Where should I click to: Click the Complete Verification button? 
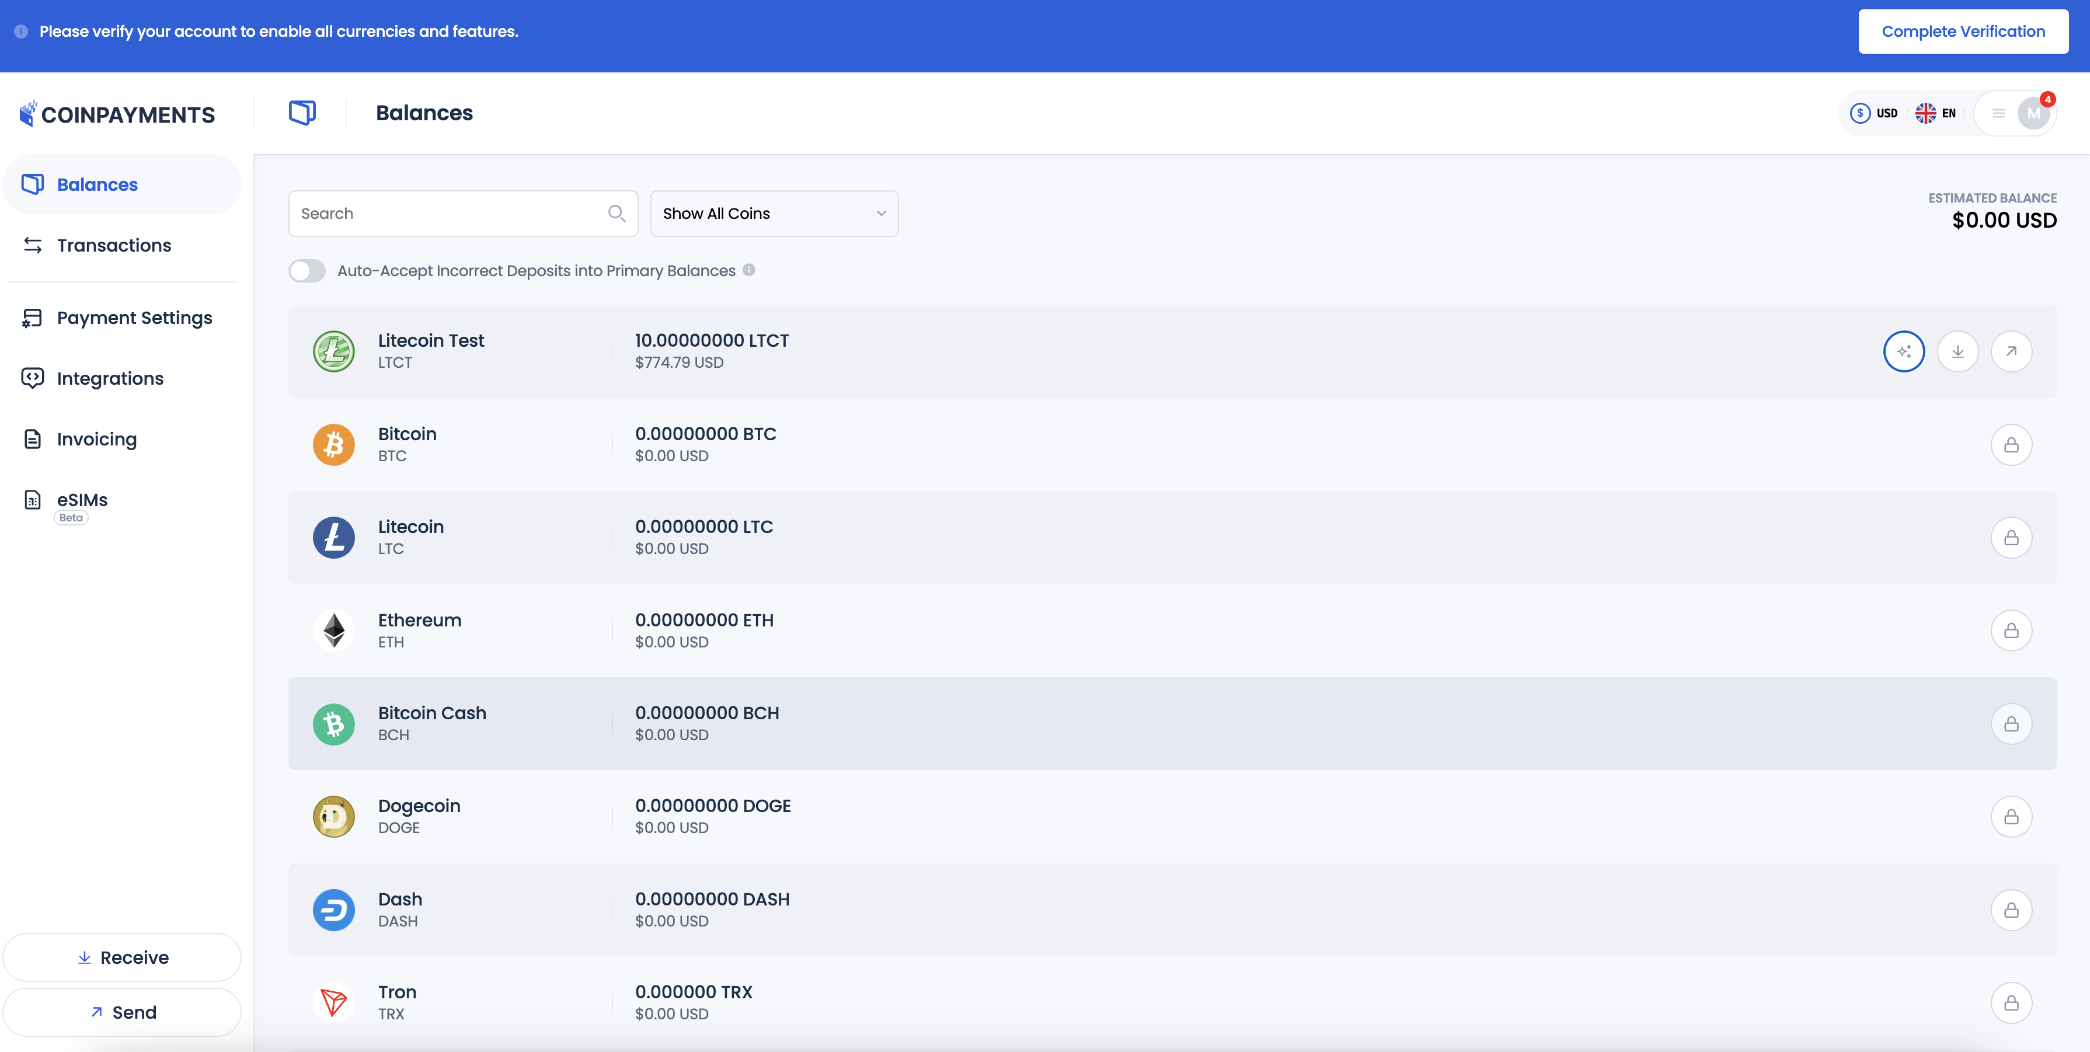1963,32
